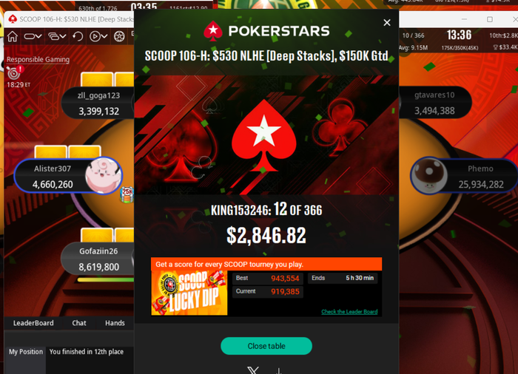Open the replayer options dropdown arrow
The width and height of the screenshot is (518, 374).
[104, 36]
